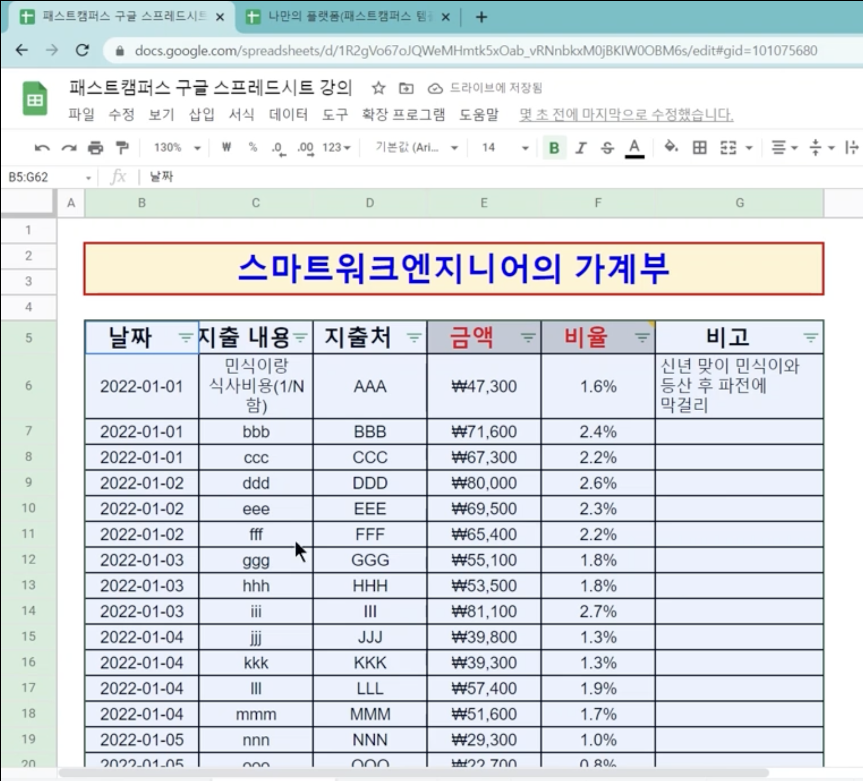Click the move to folder icon
The width and height of the screenshot is (863, 781).
tap(406, 88)
